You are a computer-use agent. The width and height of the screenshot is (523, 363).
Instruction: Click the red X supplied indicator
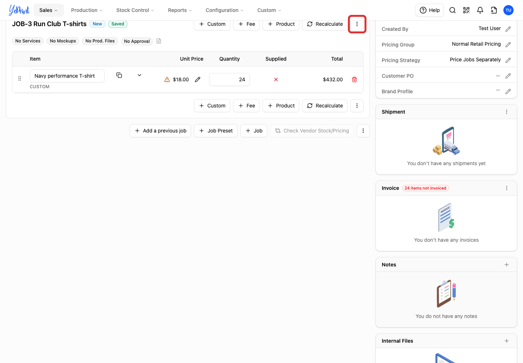[276, 79]
